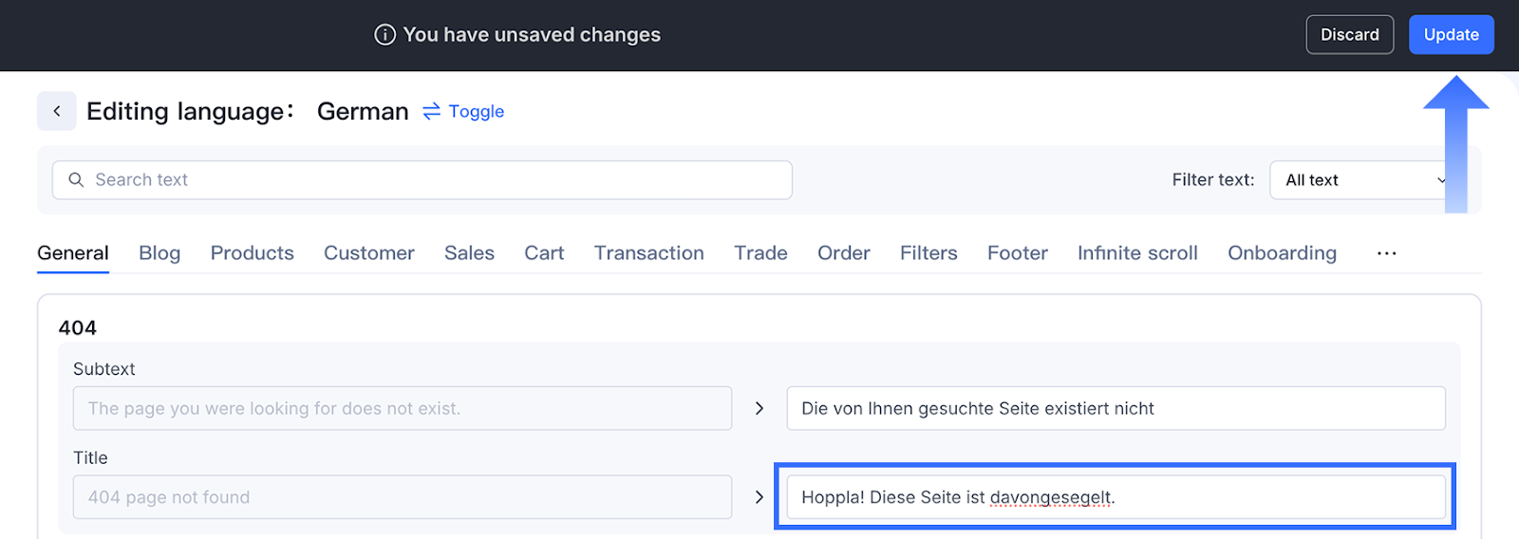This screenshot has width=1519, height=539.
Task: Click the Toggle swap arrows icon
Action: pyautogui.click(x=432, y=112)
